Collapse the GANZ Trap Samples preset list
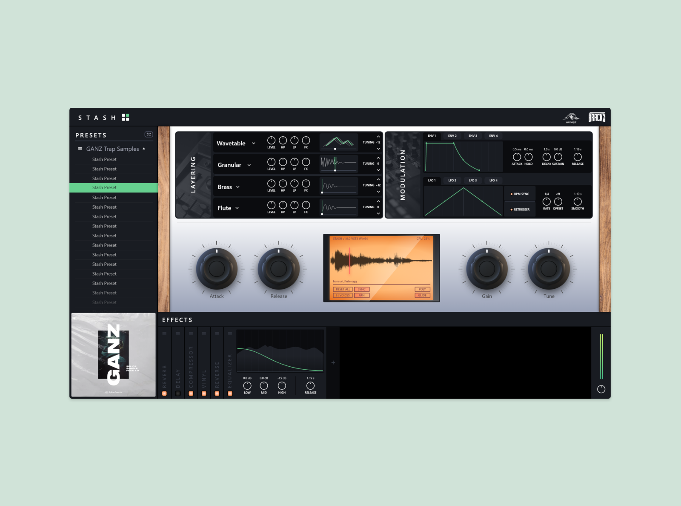Viewport: 681px width, 506px height. point(144,148)
